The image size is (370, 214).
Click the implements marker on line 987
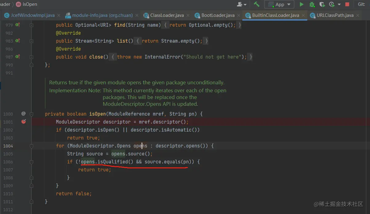click(18, 56)
